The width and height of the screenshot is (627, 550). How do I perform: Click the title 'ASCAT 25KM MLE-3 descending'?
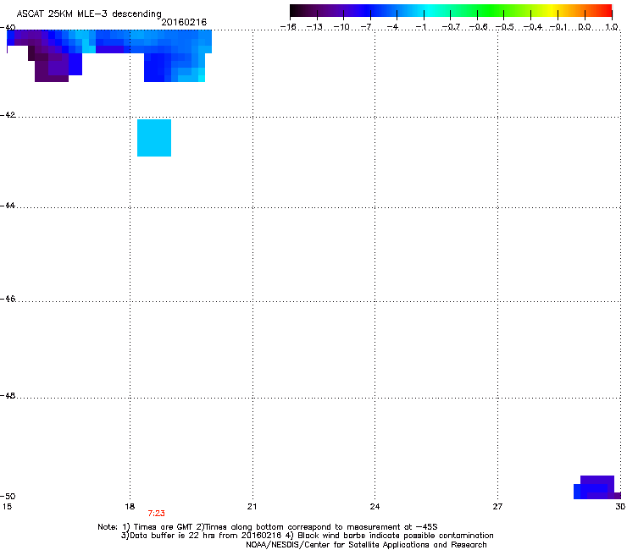coord(89,14)
